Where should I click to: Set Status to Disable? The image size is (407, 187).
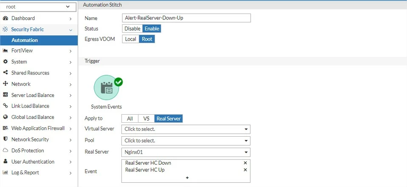pos(132,29)
